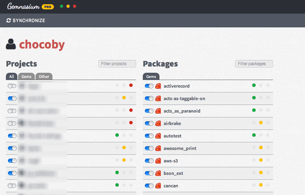Image resolution: width=305 pixels, height=195 pixels.
Task: Click the gem icon next to airbrake
Action: (158, 123)
